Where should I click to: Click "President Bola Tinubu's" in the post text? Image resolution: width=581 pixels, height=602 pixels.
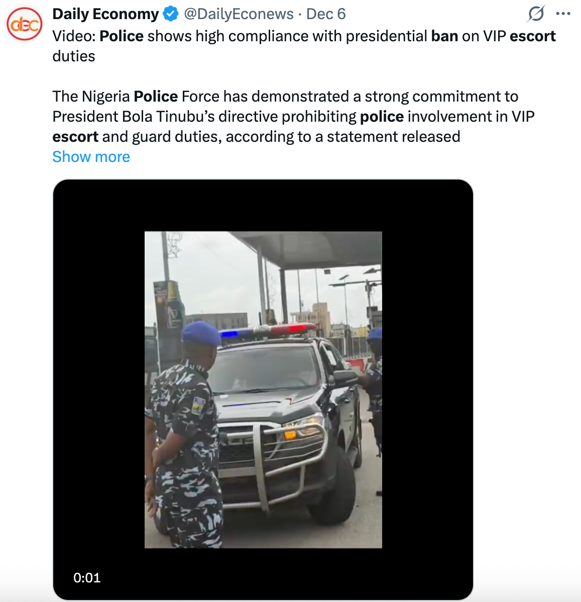[134, 117]
